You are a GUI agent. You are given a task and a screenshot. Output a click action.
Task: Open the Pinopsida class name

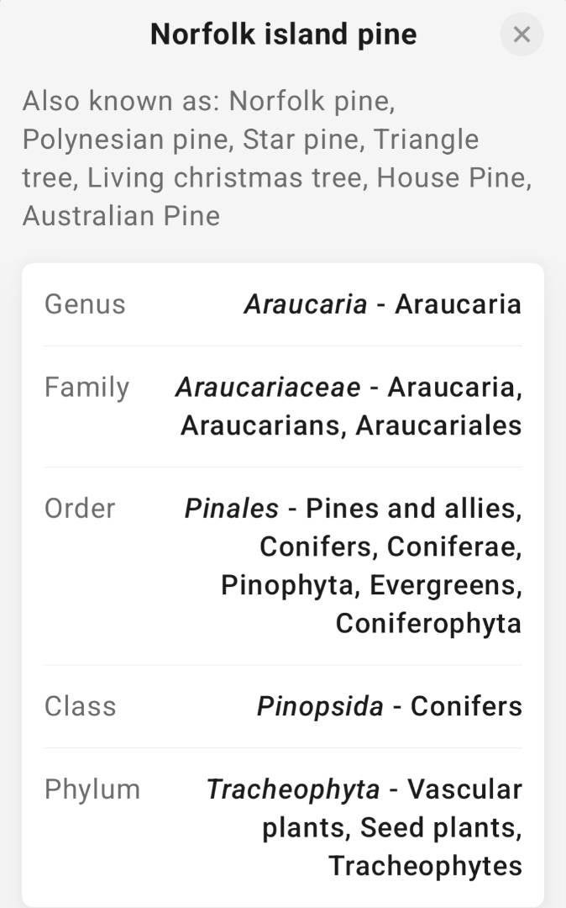pos(319,705)
